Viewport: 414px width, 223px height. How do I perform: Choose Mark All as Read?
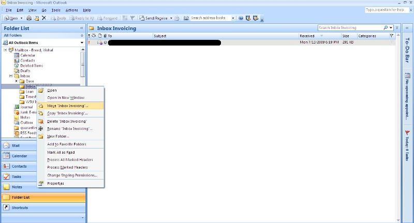click(70, 152)
